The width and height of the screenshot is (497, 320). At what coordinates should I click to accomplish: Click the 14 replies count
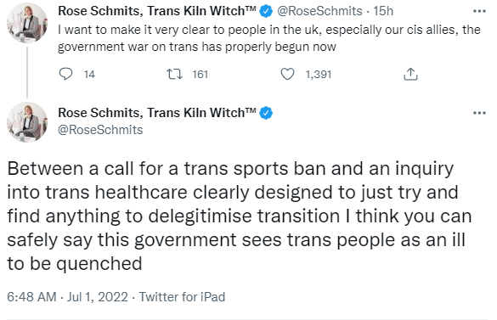click(89, 75)
